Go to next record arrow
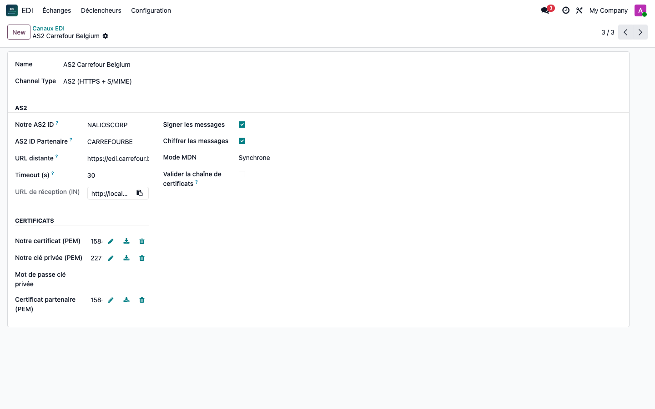Image resolution: width=655 pixels, height=409 pixels. click(x=640, y=32)
